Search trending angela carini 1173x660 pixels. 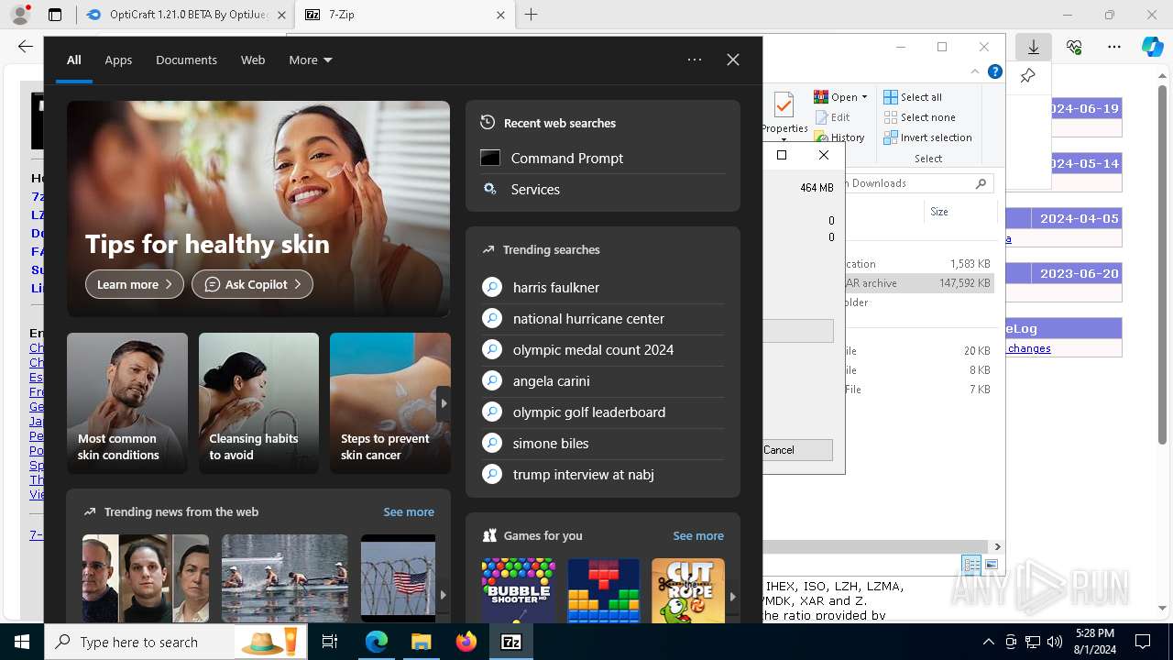(603, 380)
